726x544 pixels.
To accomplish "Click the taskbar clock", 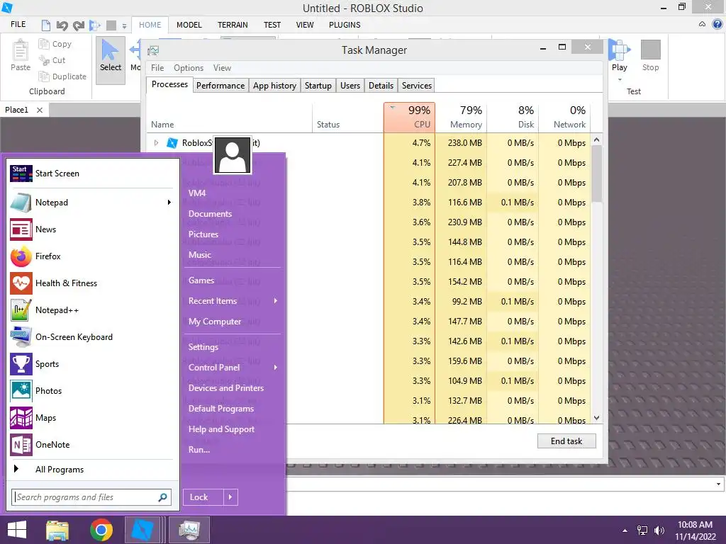I will (695, 531).
